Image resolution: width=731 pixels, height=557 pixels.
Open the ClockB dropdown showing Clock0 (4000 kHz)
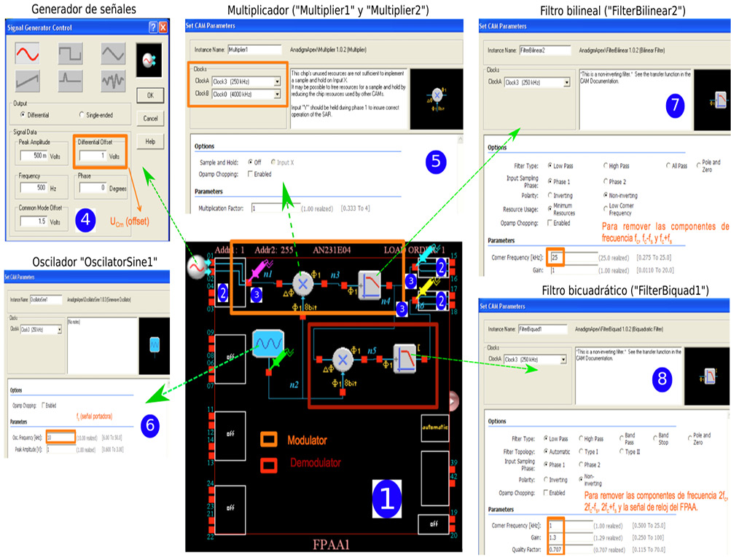(276, 94)
